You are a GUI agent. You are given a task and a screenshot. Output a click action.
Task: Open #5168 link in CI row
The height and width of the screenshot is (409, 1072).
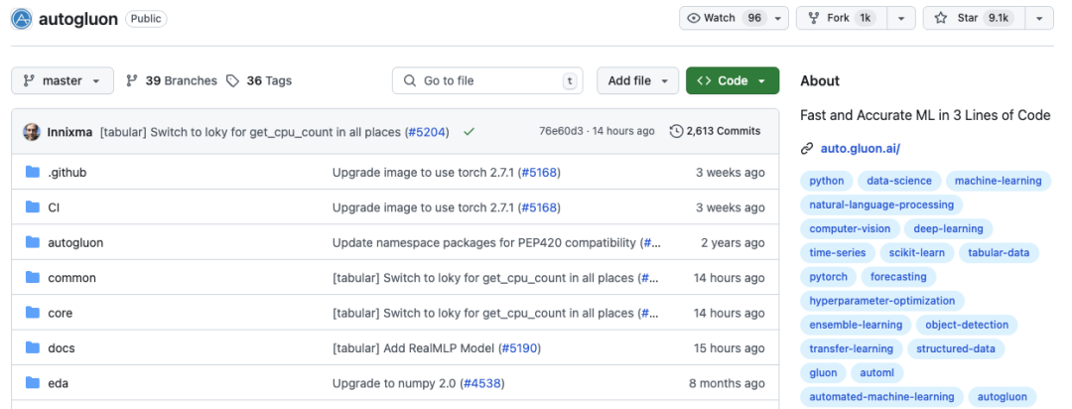(x=539, y=207)
